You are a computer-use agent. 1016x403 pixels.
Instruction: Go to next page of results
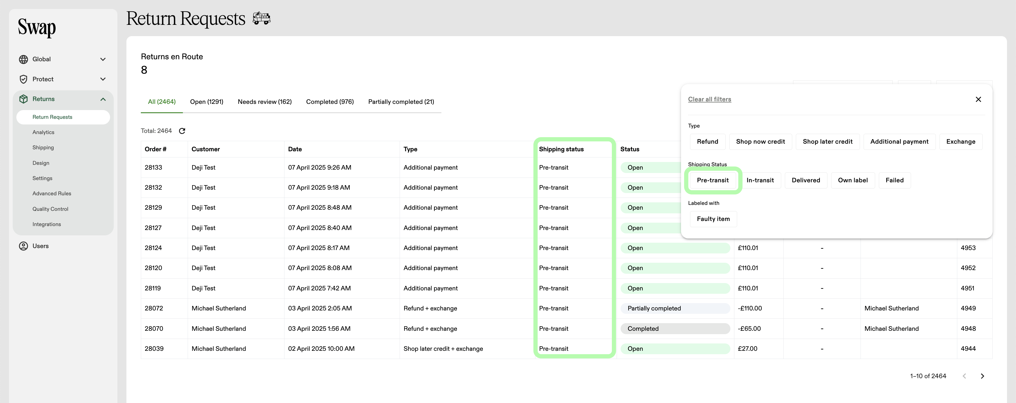tap(982, 376)
